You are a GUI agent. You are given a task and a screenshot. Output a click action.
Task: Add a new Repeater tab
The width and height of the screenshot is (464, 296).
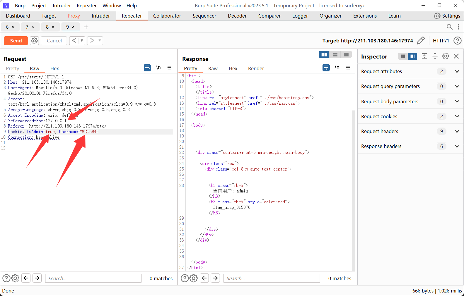pyautogui.click(x=86, y=27)
